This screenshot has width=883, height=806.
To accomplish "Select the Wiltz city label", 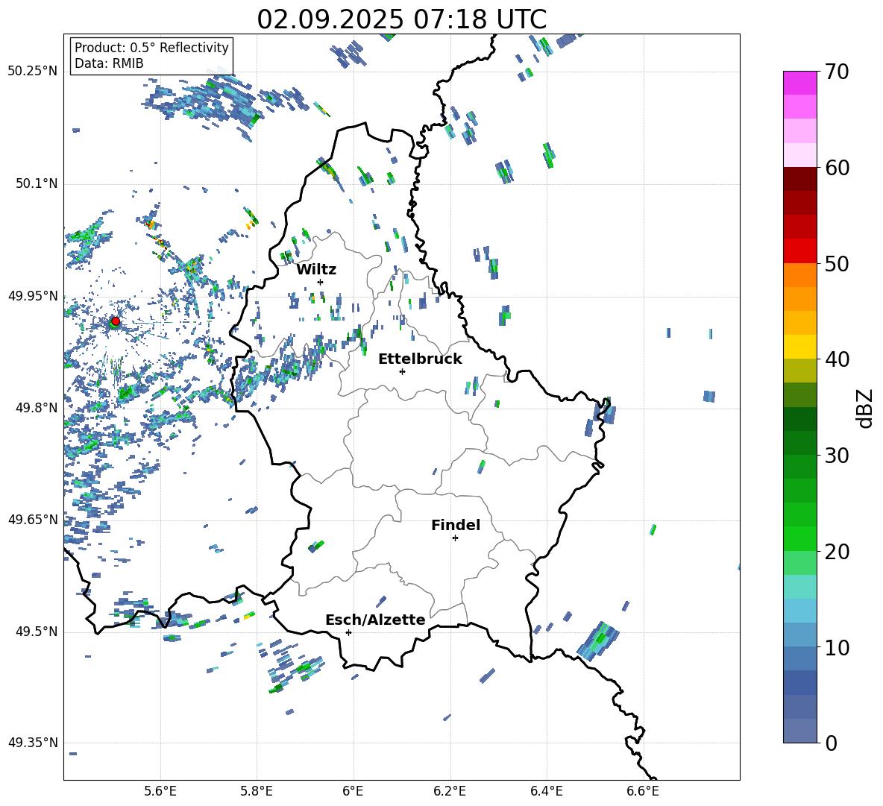I will [x=316, y=270].
